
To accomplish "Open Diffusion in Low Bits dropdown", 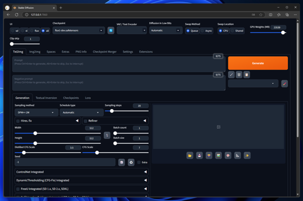I will 166,30.
